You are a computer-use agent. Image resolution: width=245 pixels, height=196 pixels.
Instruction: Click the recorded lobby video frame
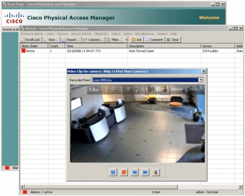tap(137, 124)
